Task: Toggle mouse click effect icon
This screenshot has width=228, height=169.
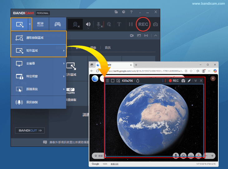Action: pyautogui.click(x=109, y=24)
